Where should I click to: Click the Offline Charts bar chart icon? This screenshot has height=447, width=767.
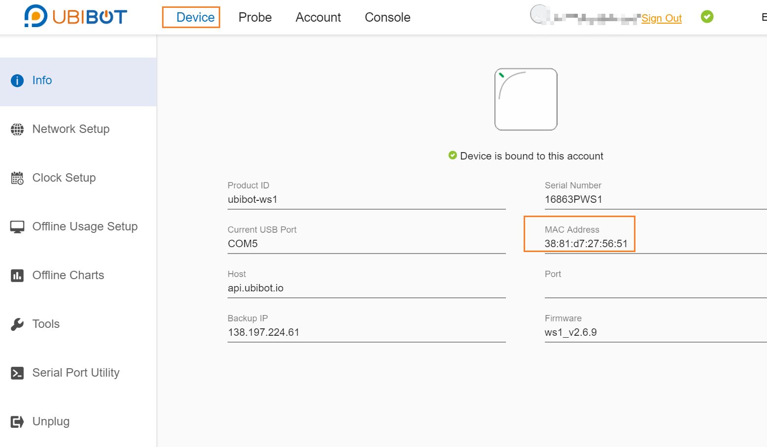[x=17, y=275]
